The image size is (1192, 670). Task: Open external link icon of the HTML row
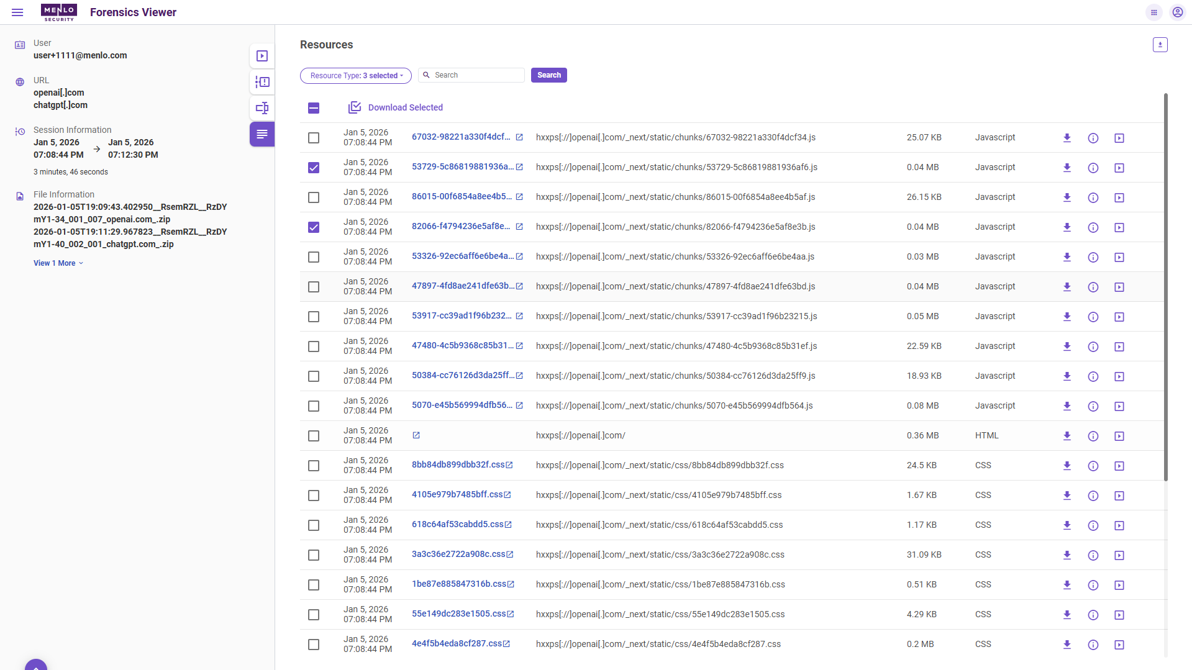point(416,435)
